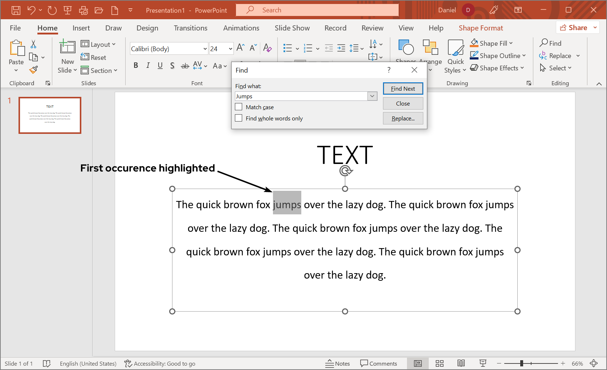Open the font size dropdown

(230, 49)
